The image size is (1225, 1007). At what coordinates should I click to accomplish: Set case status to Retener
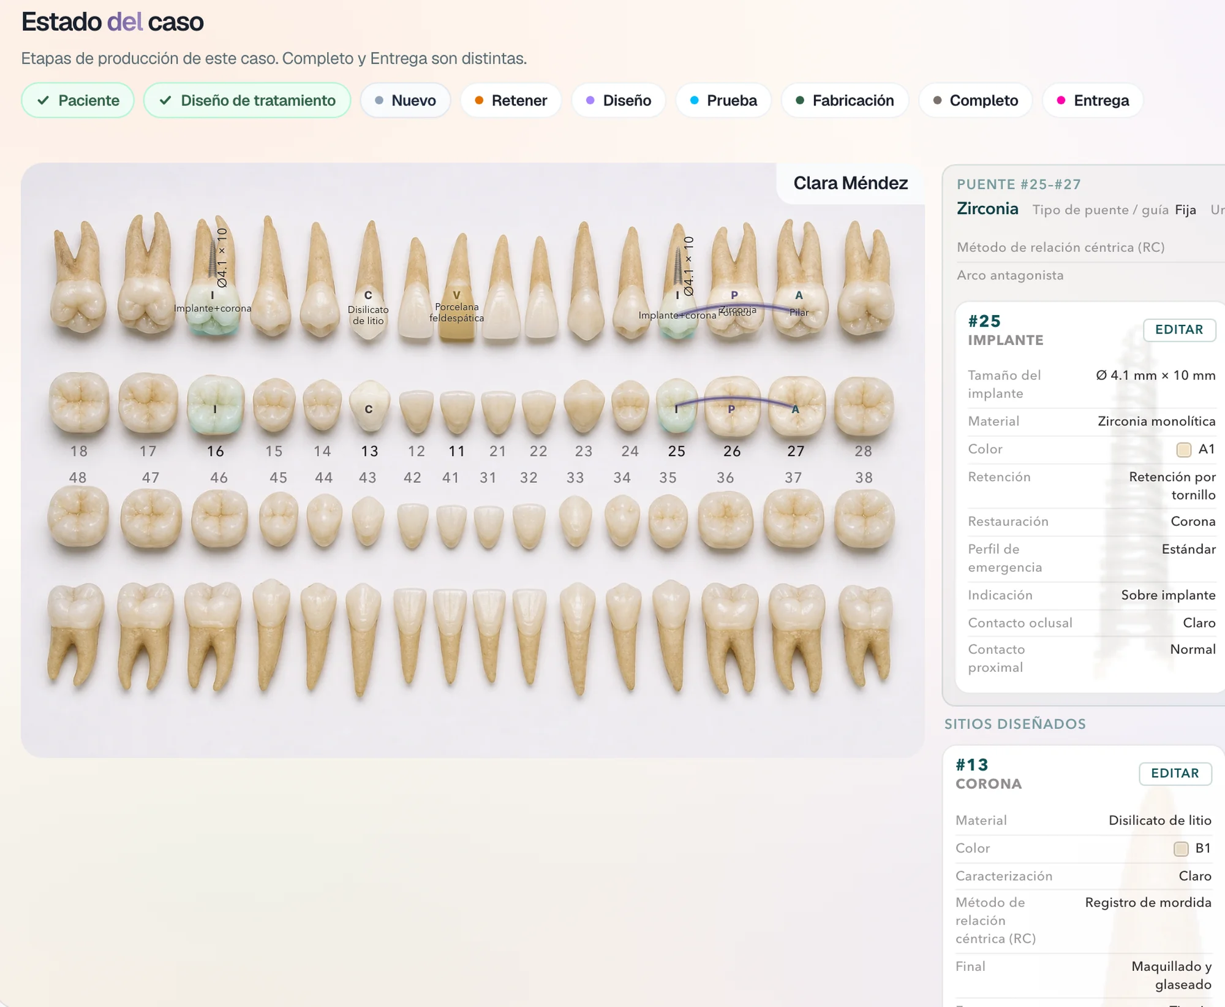511,101
